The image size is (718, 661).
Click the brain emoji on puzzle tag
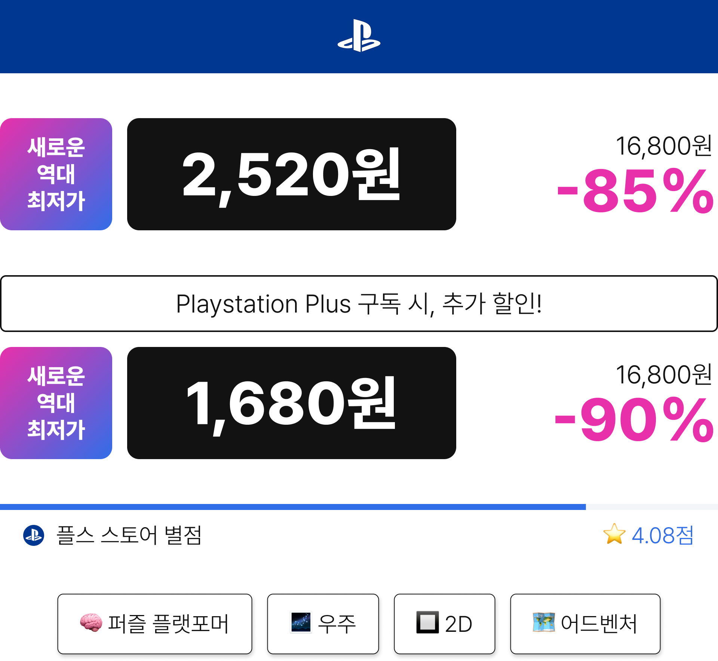click(x=91, y=623)
